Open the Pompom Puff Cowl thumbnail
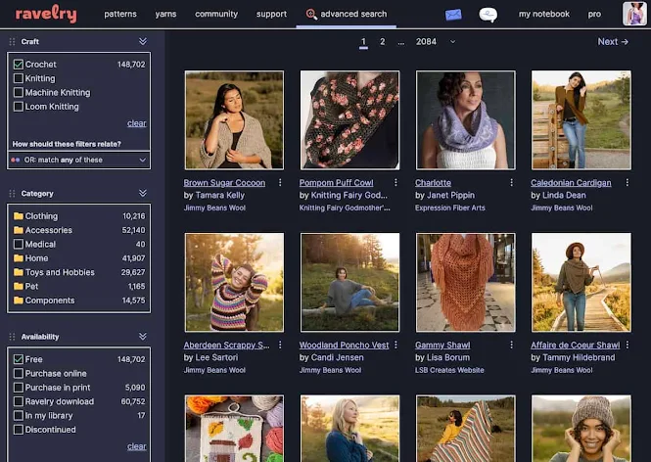651x462 pixels. [350, 120]
